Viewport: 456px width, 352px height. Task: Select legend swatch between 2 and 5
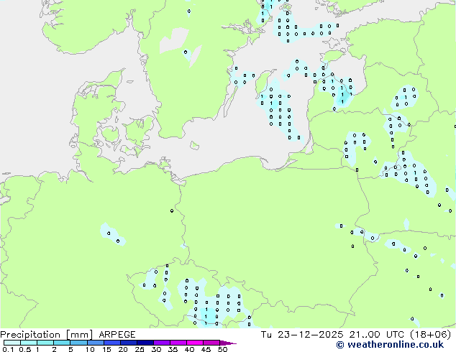(62, 343)
